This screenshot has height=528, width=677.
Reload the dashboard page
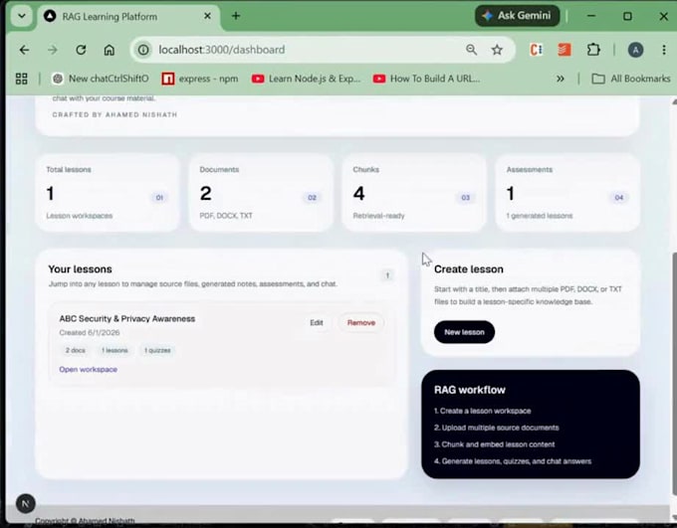(x=81, y=50)
